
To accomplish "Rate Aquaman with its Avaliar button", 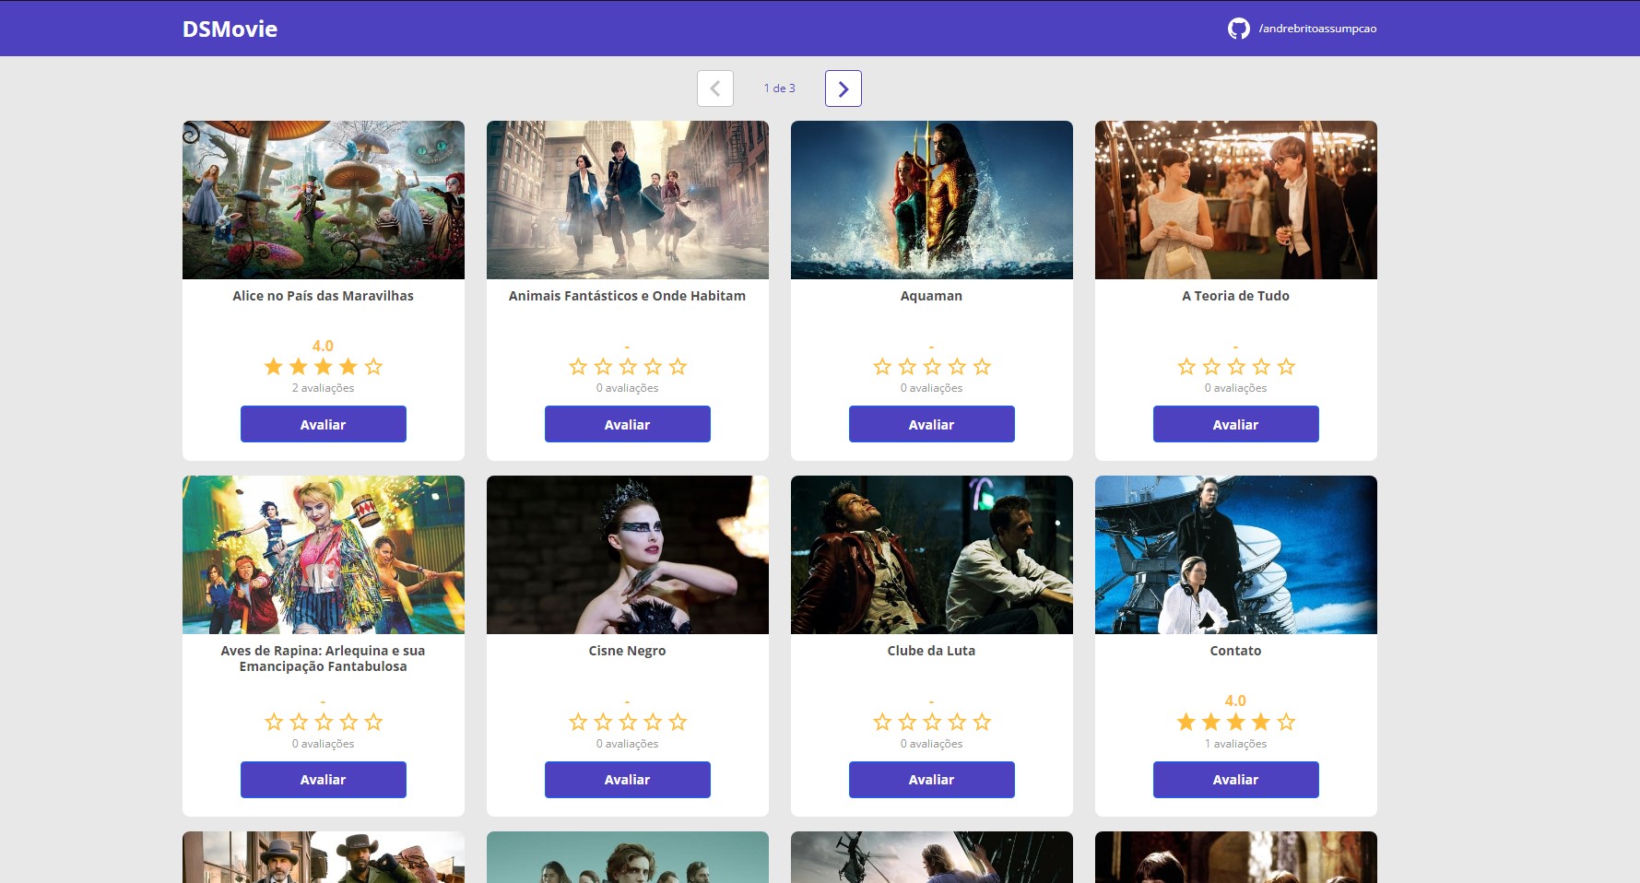I will [x=931, y=424].
